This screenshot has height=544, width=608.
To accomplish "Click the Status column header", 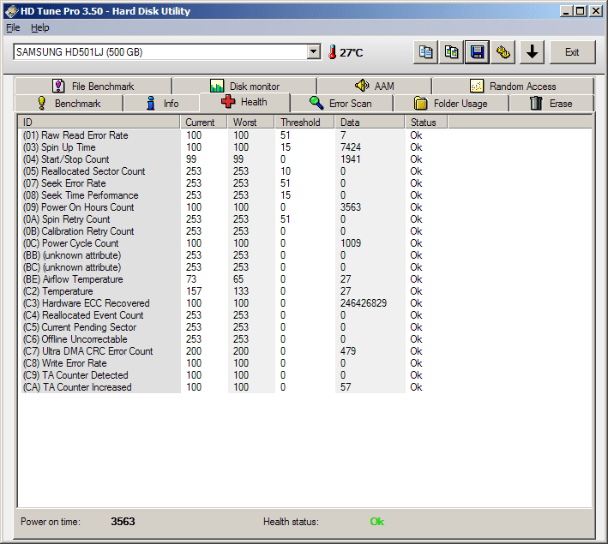I will click(426, 123).
